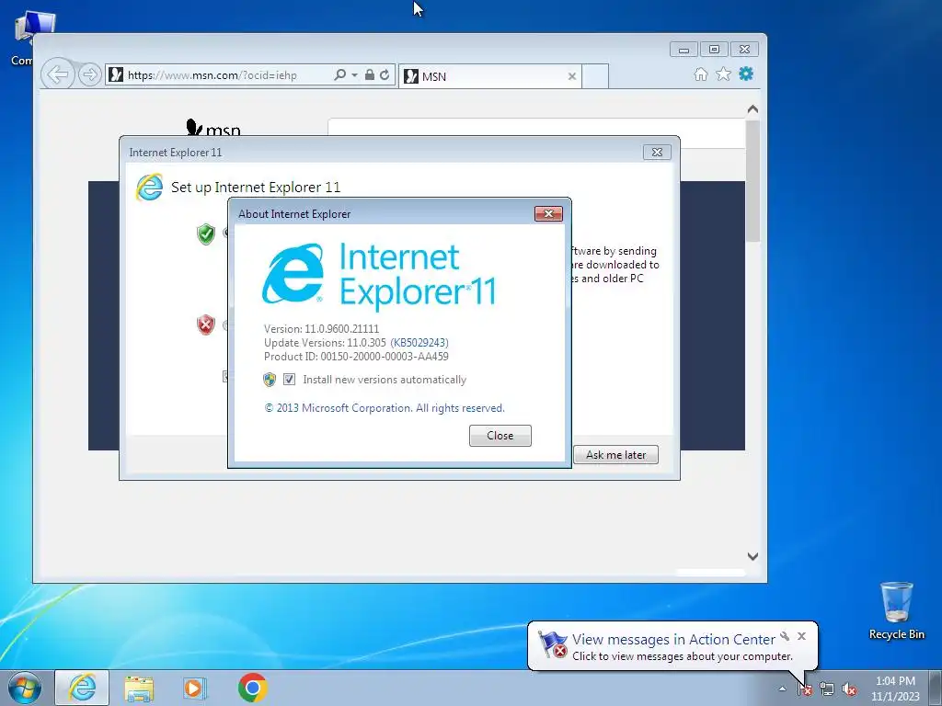Restore down the Internet Explorer window
Screen dimensions: 942x706
coord(714,50)
